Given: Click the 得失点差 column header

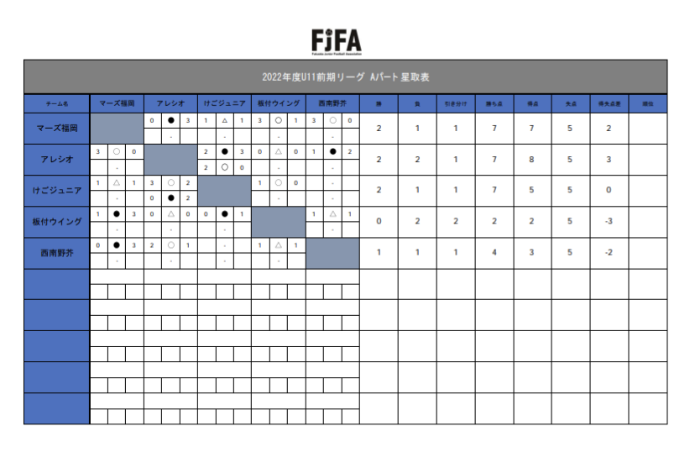Looking at the screenshot, I should click(x=609, y=103).
